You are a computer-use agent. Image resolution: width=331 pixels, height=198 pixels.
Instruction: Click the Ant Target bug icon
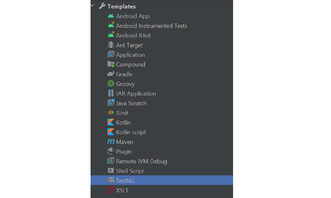[x=110, y=45]
